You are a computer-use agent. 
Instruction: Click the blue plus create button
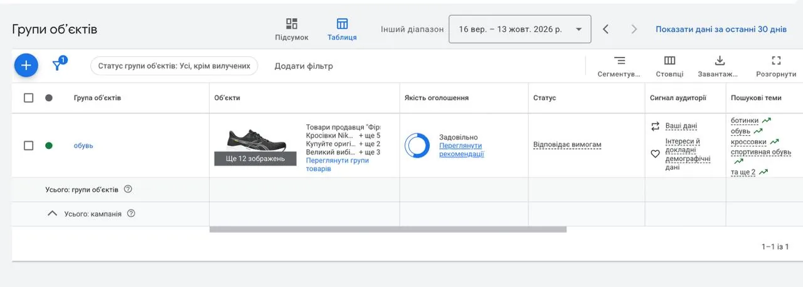tap(26, 65)
